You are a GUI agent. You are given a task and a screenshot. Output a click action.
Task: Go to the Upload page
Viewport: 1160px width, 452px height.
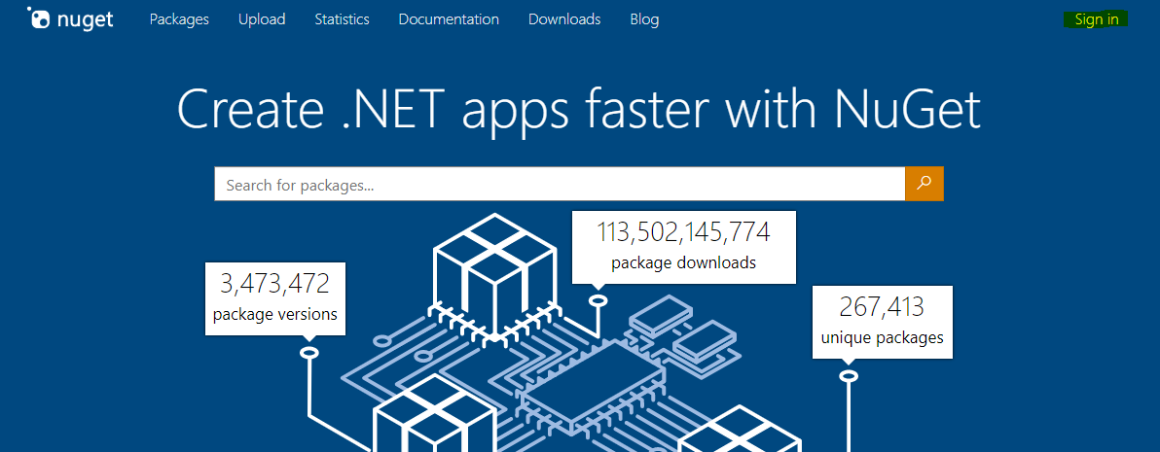click(x=262, y=20)
